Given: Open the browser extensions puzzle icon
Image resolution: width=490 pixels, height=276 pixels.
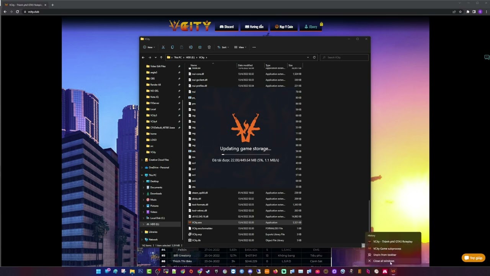Looking at the screenshot, I should [468, 11].
